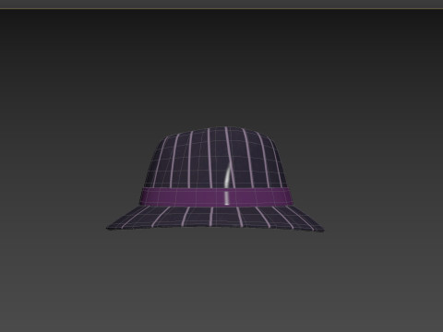Click the pinstriped brim of the hat
Image resolution: width=443 pixels, height=332 pixels.
tap(215, 219)
